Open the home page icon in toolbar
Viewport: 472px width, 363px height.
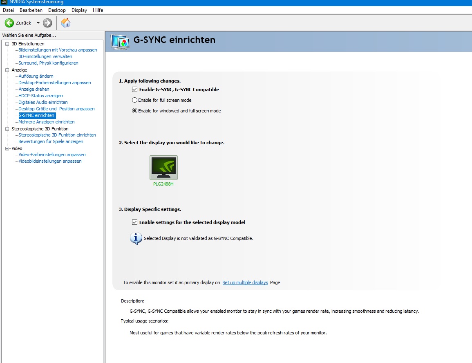(x=66, y=22)
